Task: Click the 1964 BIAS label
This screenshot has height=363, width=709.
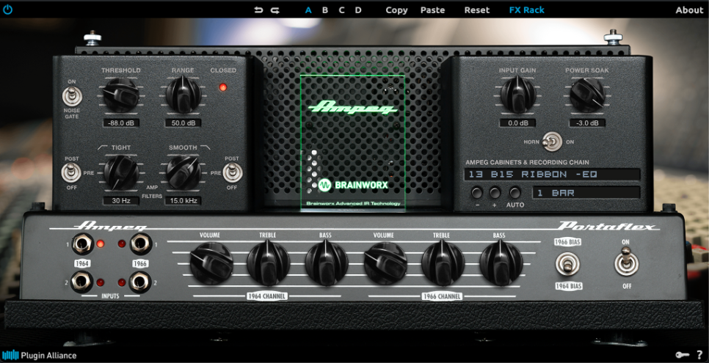Action: tap(568, 286)
